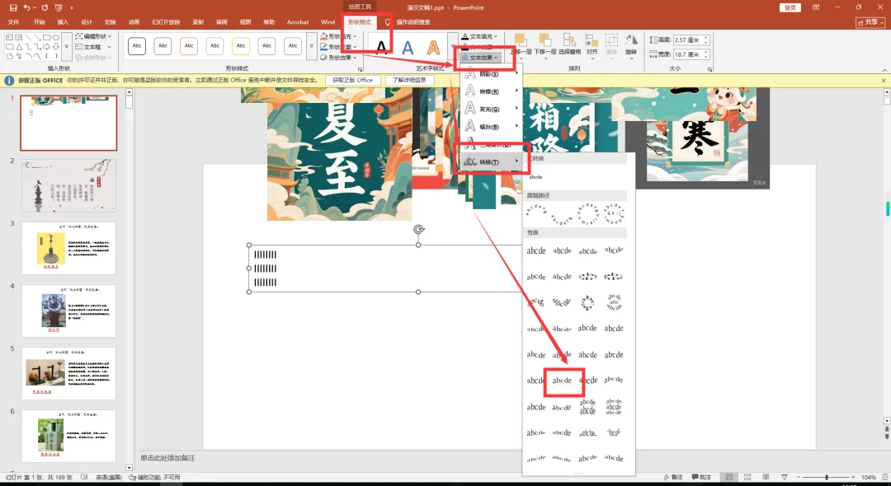Click the 获取正版 Office button

coord(352,81)
